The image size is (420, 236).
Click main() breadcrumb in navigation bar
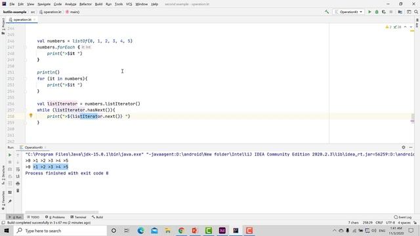pyautogui.click(x=73, y=12)
